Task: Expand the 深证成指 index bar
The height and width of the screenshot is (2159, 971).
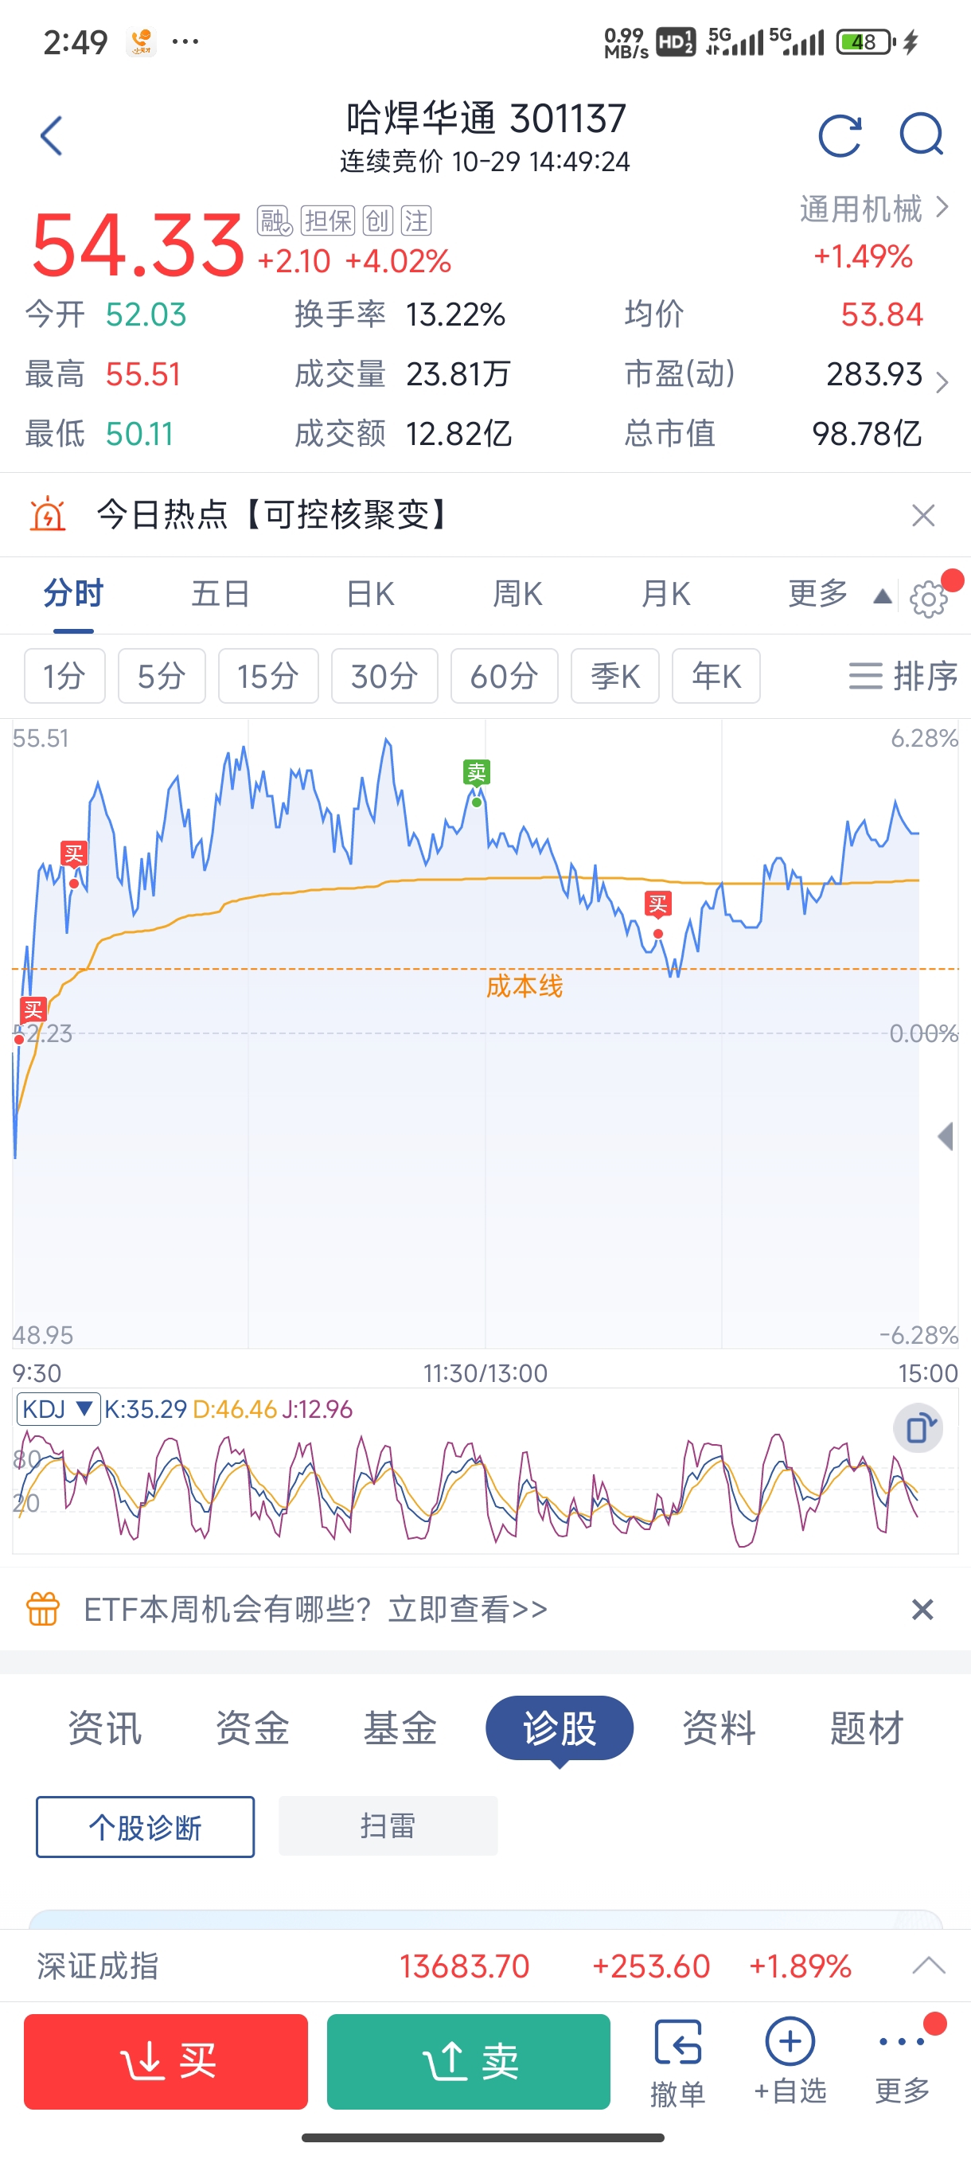Action: point(928,1966)
